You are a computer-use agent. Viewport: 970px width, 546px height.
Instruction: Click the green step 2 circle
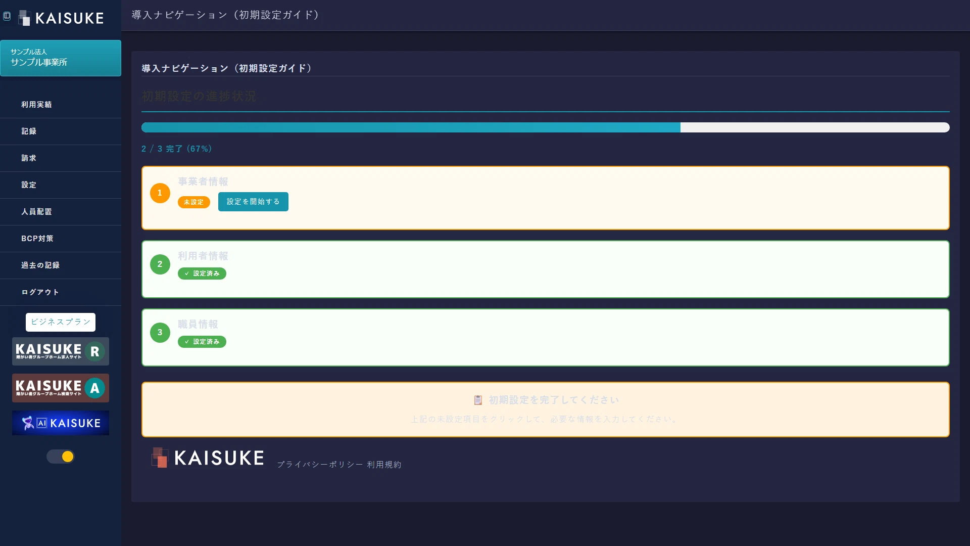[160, 264]
